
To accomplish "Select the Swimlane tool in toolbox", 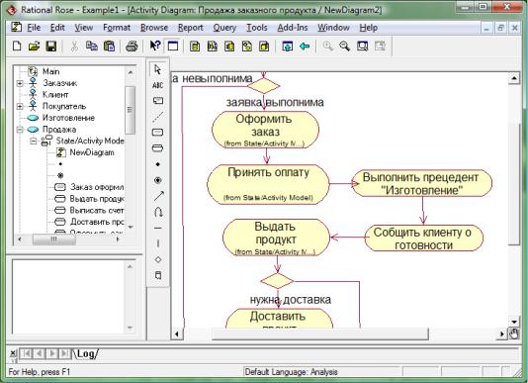I will click(157, 275).
